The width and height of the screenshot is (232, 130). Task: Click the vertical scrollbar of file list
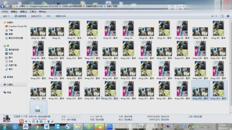230,64
